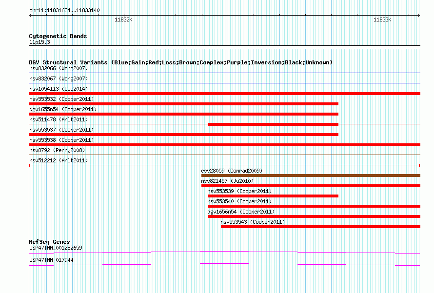Open transcript USP47|NM_017944 label
Screen dimensions: 434x293
click(x=51, y=260)
